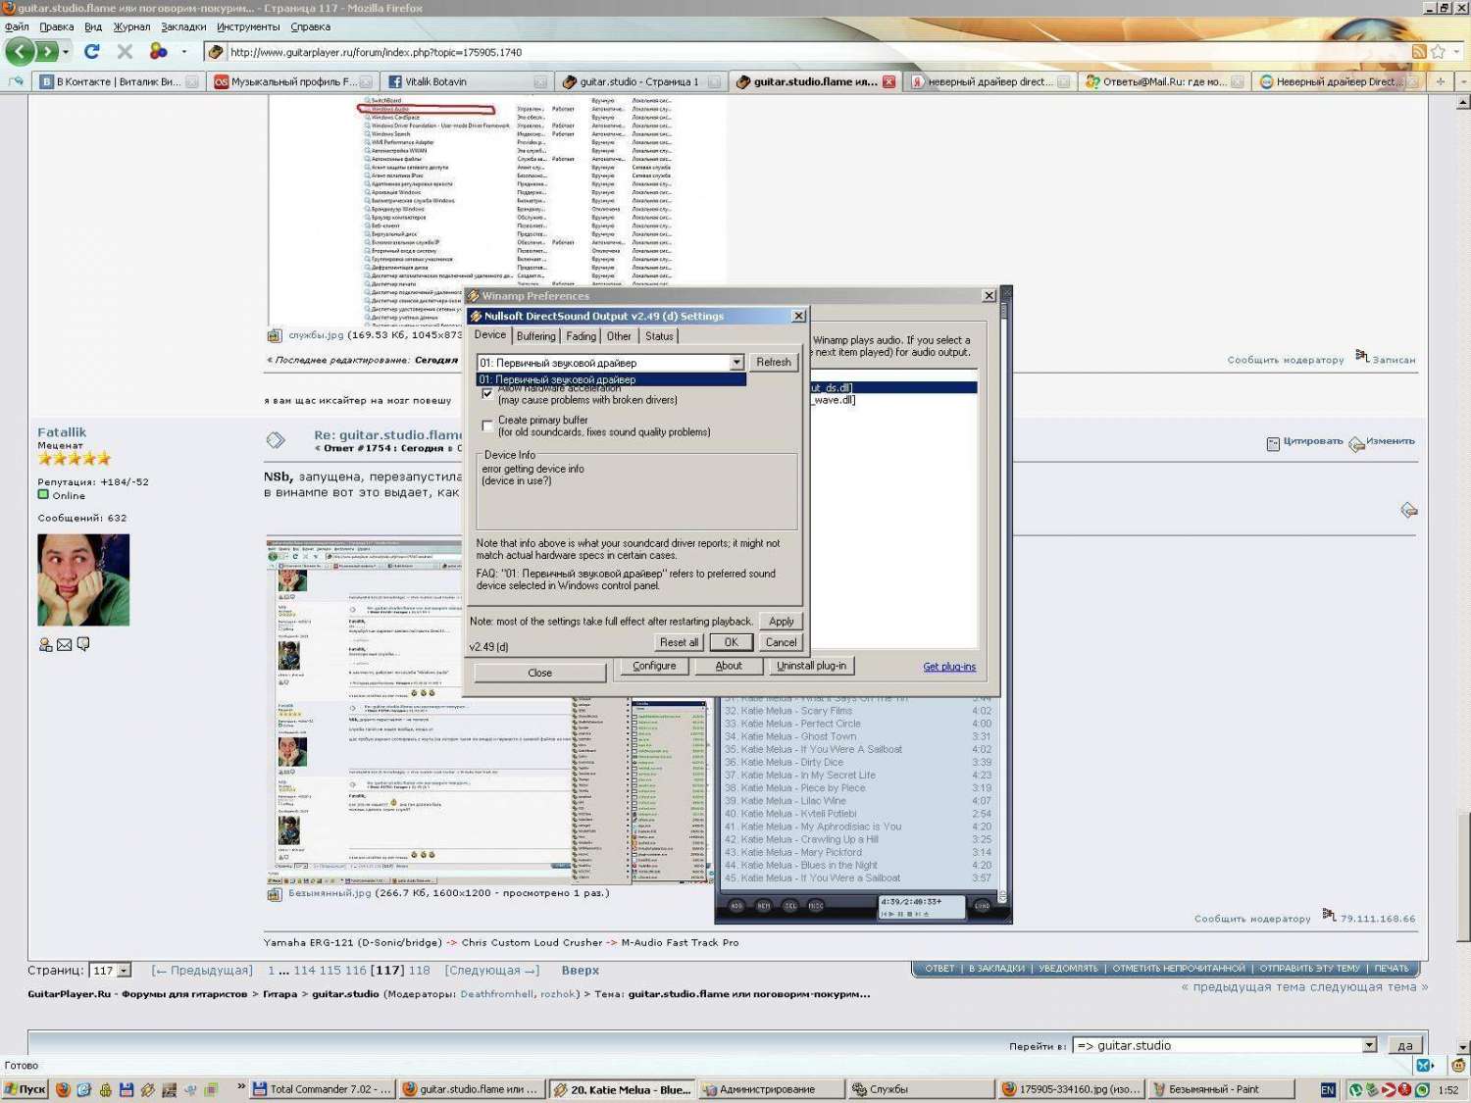The image size is (1471, 1103).
Task: Switch to the Vitalik Botavin Facebook tab
Action: point(467,81)
